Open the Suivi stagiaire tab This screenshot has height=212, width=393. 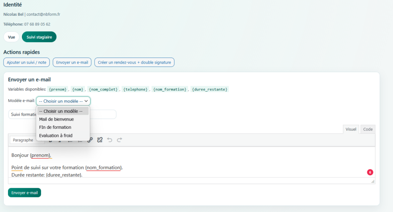point(39,37)
